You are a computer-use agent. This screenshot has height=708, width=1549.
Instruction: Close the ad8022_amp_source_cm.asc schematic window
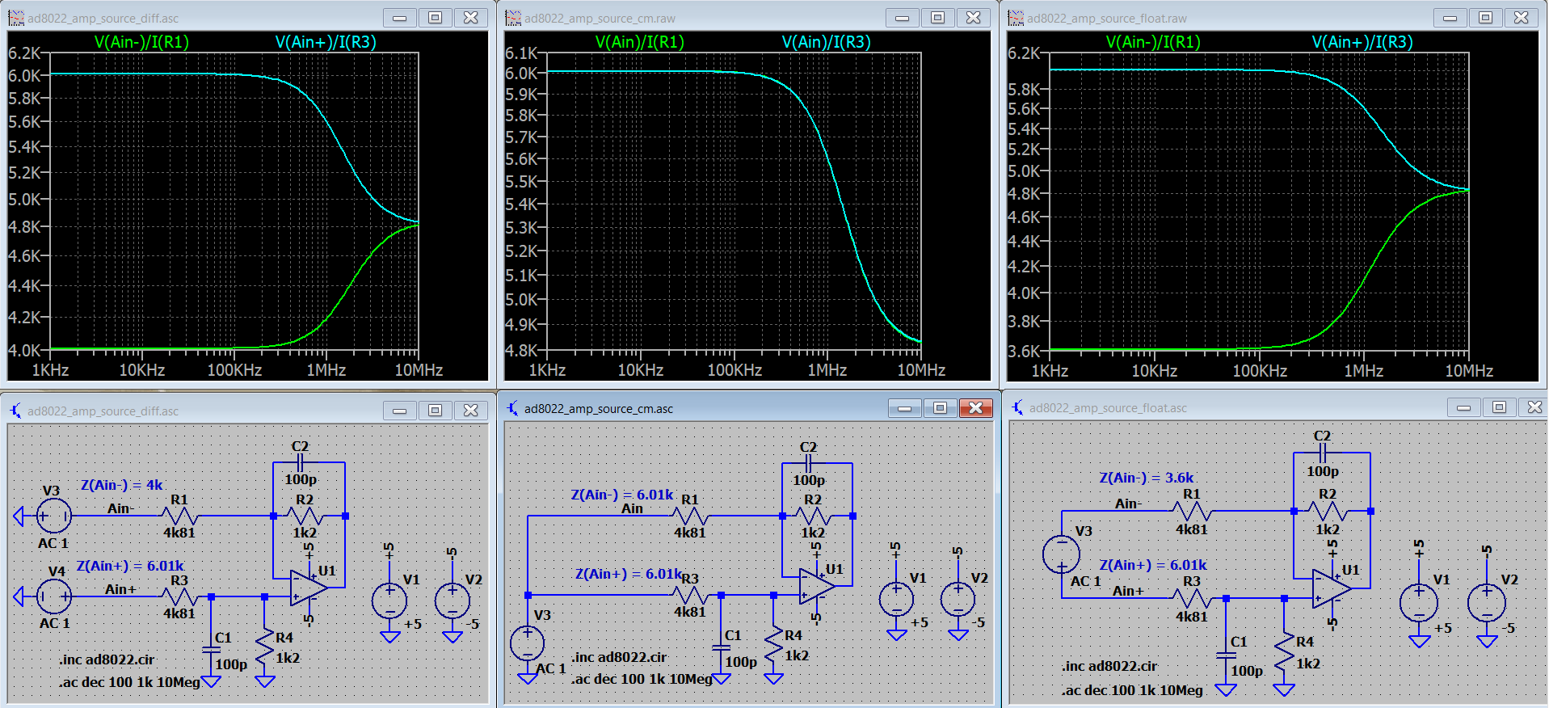click(x=975, y=408)
